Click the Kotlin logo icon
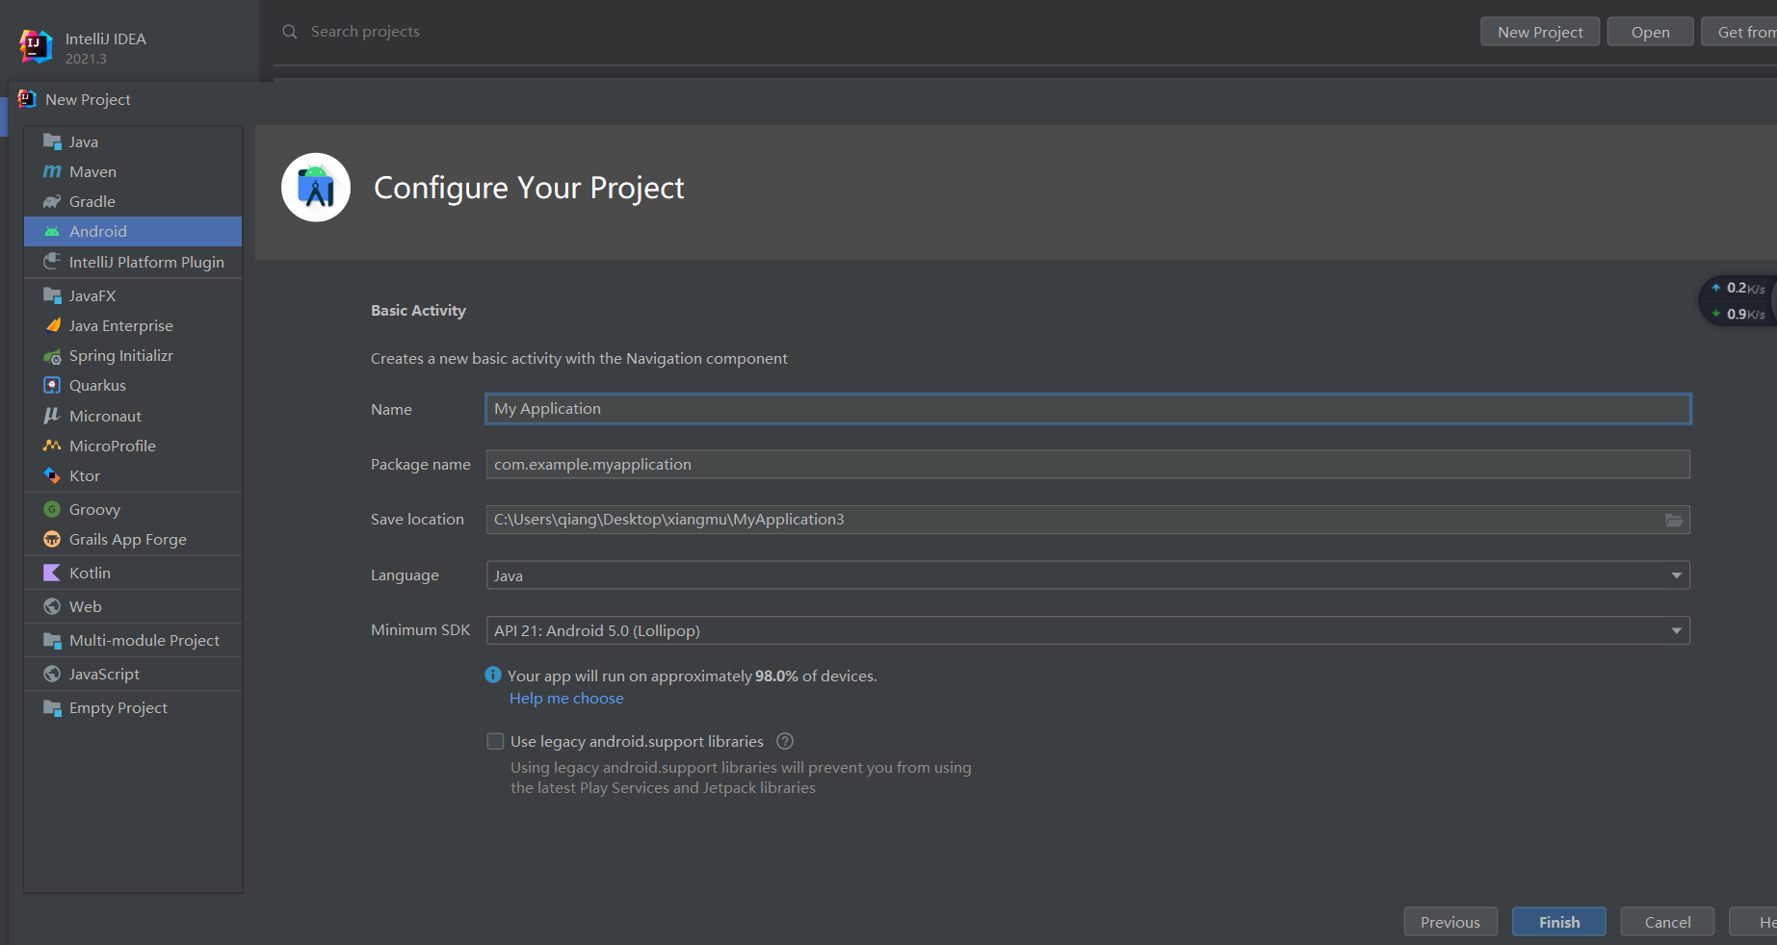The height and width of the screenshot is (945, 1777). tap(52, 573)
